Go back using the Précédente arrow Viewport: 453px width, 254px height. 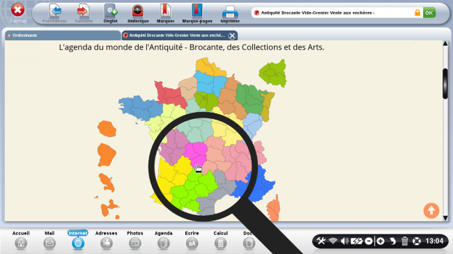(54, 13)
